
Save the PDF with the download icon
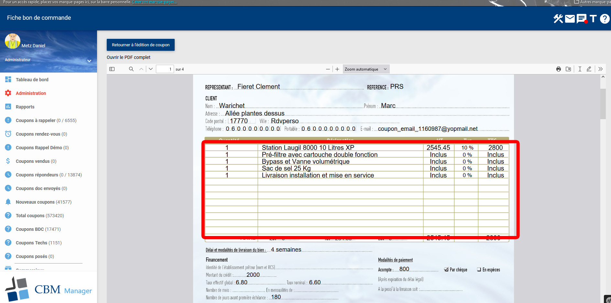click(568, 69)
